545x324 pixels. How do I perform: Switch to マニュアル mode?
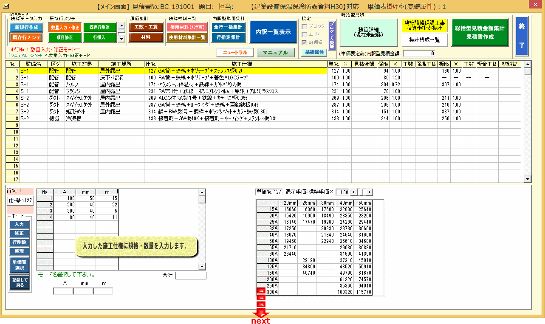[276, 53]
